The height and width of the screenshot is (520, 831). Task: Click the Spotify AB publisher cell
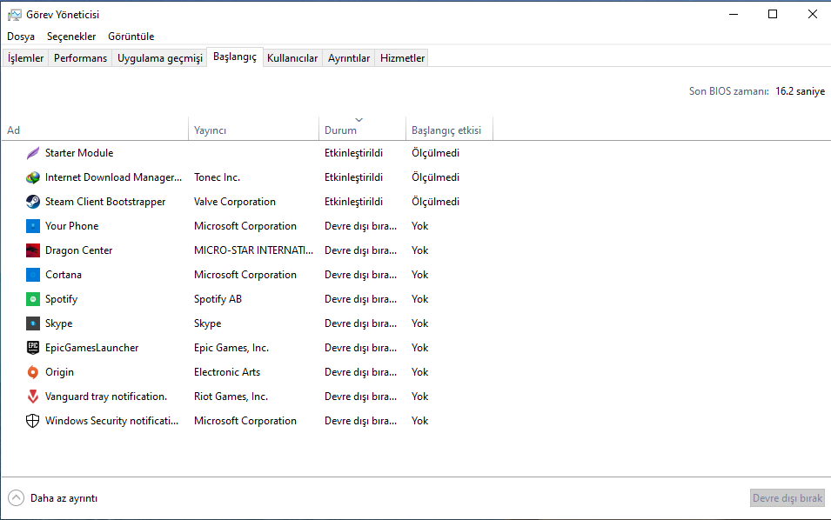218,299
